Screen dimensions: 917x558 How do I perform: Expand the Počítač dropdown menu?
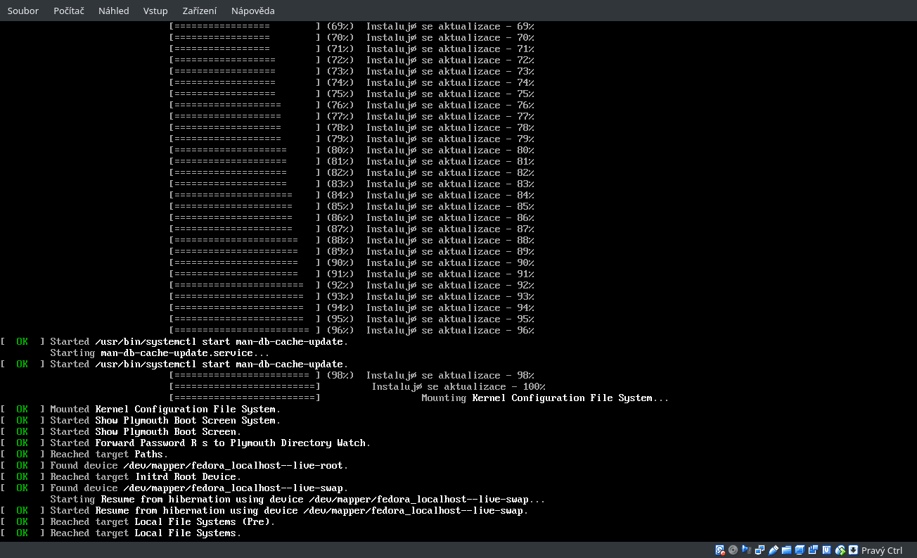pyautogui.click(x=68, y=11)
